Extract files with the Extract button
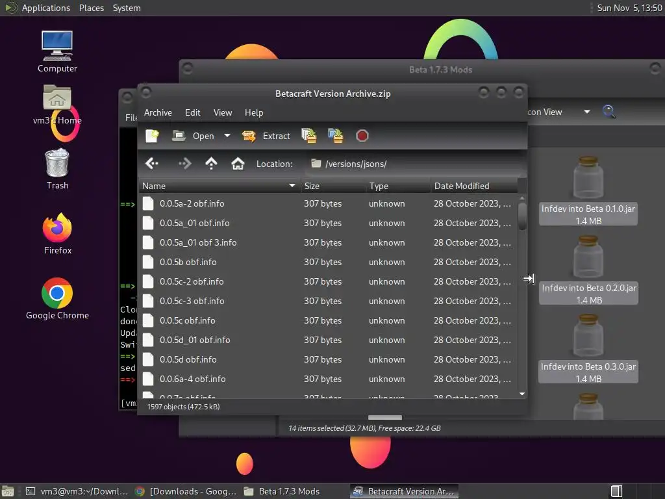 pos(266,136)
